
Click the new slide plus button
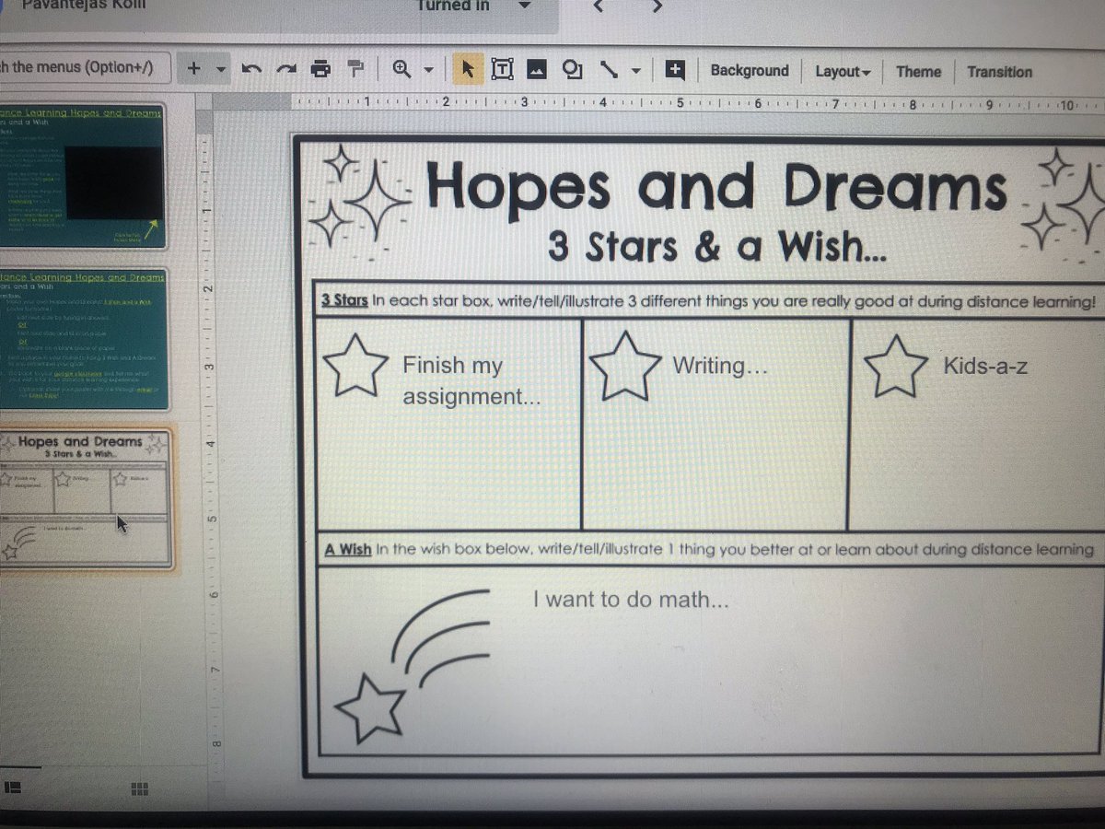tap(193, 69)
